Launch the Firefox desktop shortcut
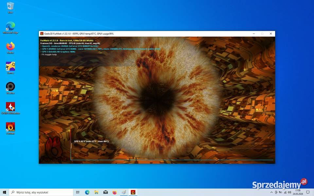314x196 pixels. pos(10,48)
